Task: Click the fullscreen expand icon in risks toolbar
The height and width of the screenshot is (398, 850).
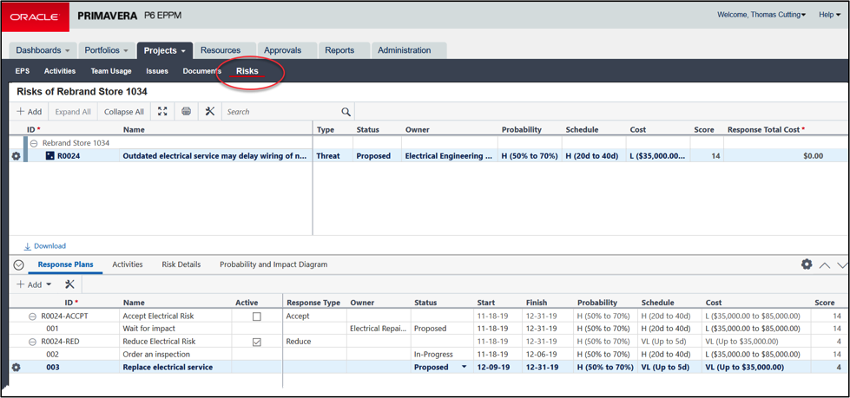Action: pos(162,112)
